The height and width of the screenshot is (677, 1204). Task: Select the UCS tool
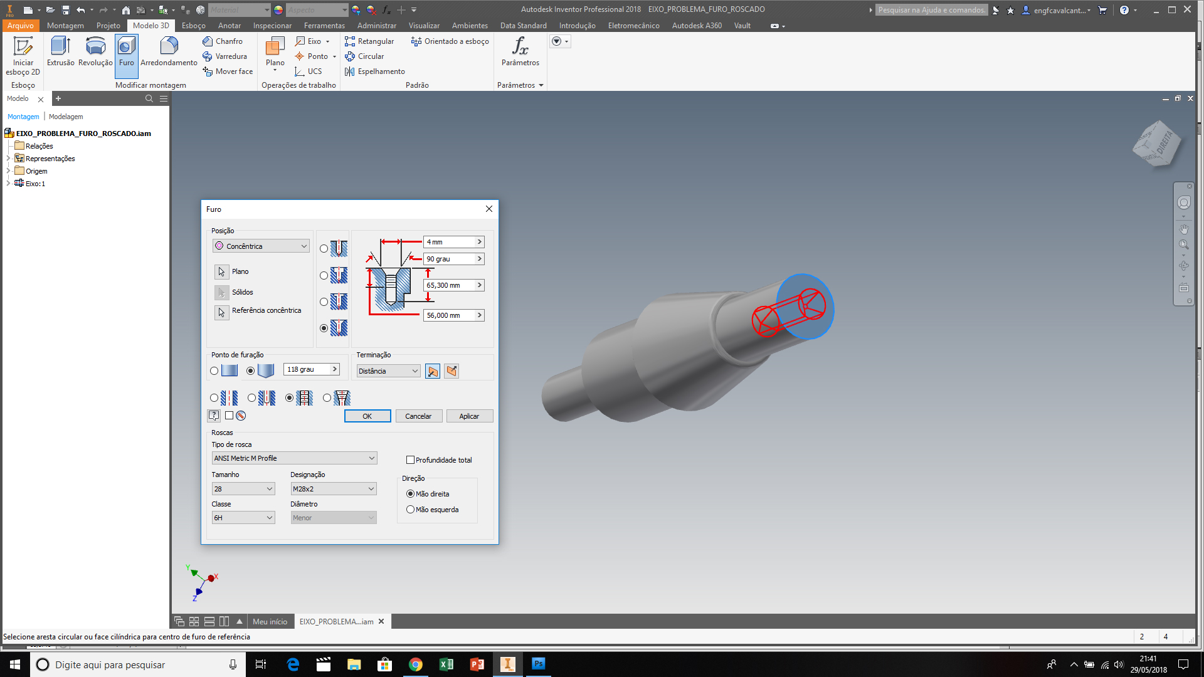[x=308, y=71]
